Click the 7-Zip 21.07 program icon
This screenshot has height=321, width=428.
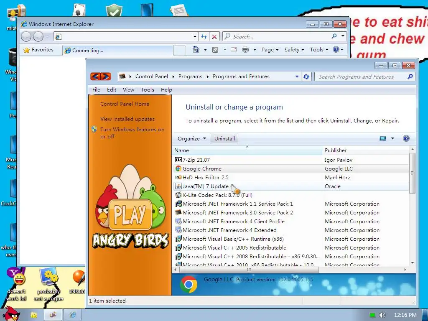point(178,160)
